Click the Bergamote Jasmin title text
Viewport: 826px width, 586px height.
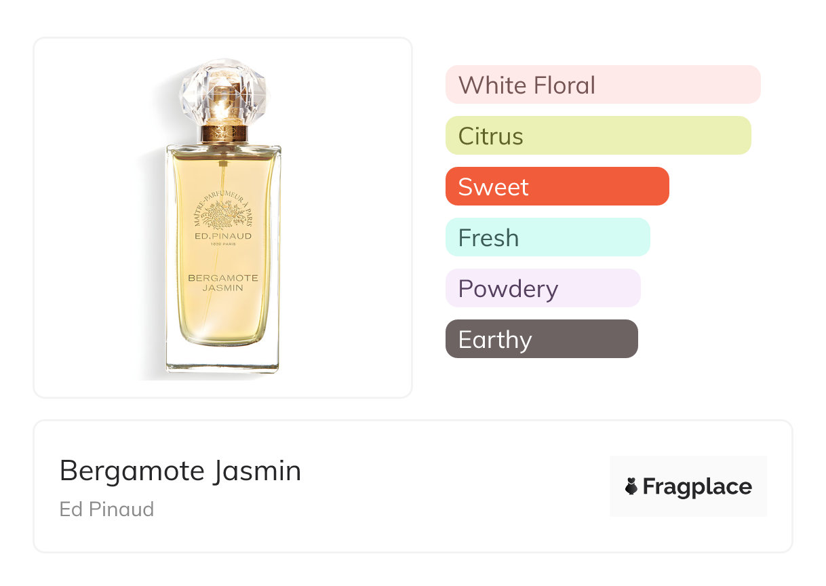(x=180, y=471)
